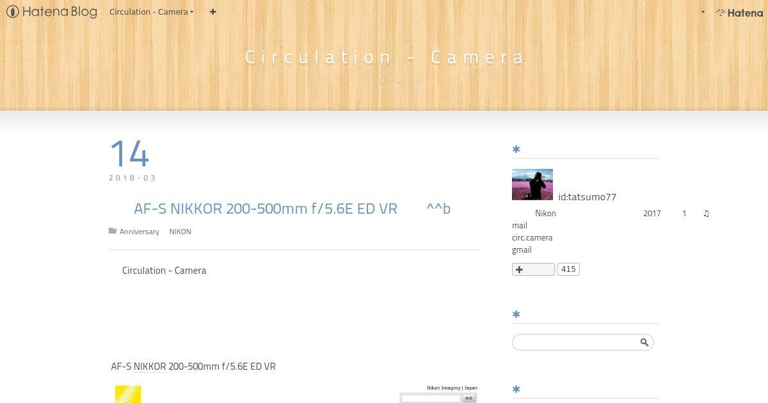Screen dimensions: 768x403
Task: Click the music note icon in profile
Action: pyautogui.click(x=706, y=214)
